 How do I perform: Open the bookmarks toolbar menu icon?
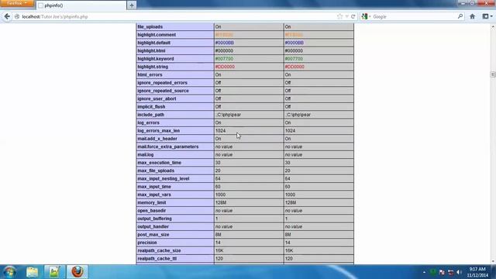[x=487, y=16]
